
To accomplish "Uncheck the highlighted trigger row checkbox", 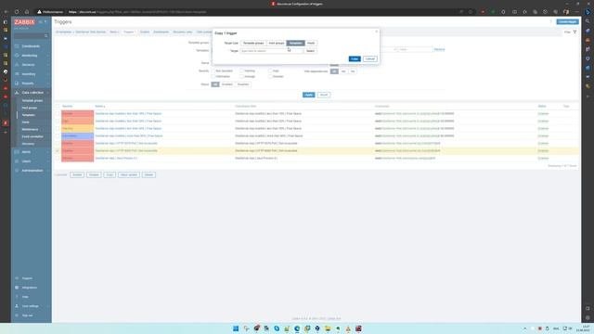I will [58, 150].
